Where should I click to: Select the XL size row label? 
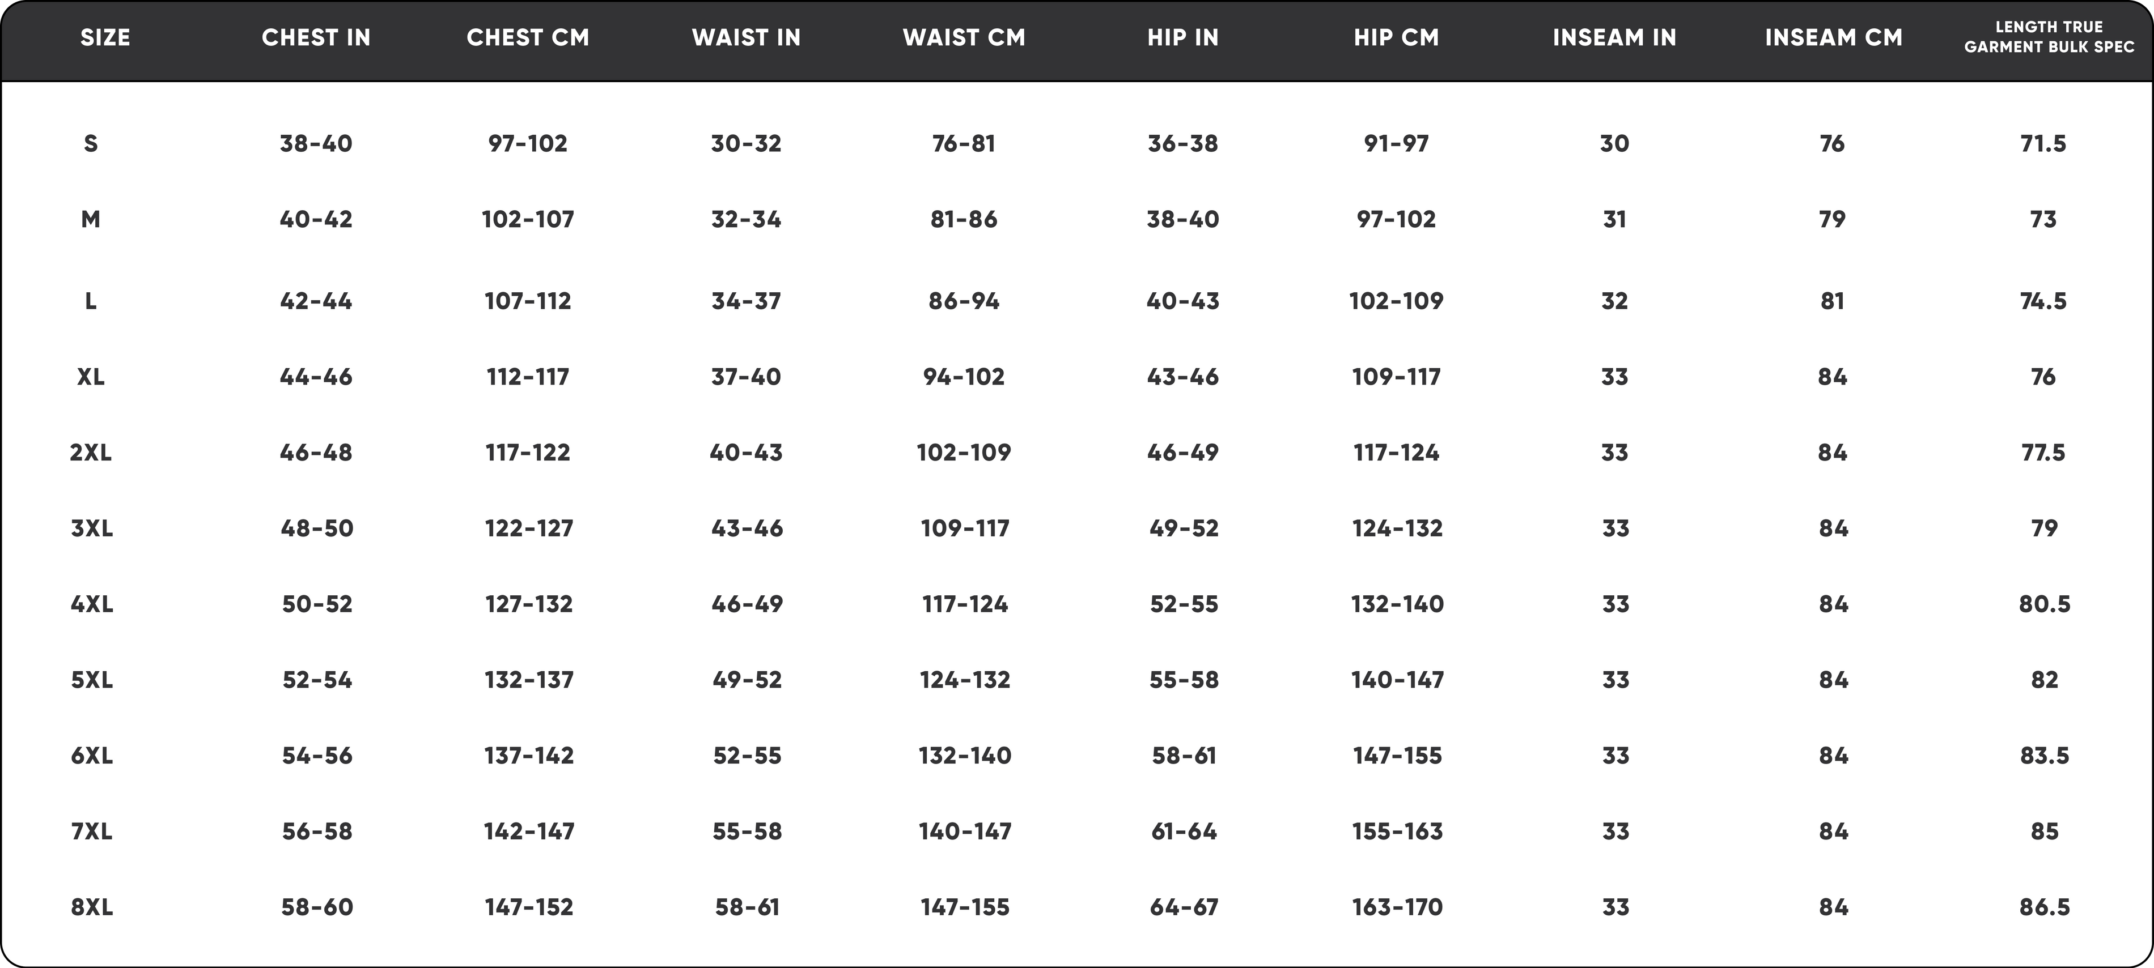click(x=90, y=377)
